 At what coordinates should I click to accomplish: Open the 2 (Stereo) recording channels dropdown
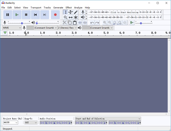pos(67,28)
